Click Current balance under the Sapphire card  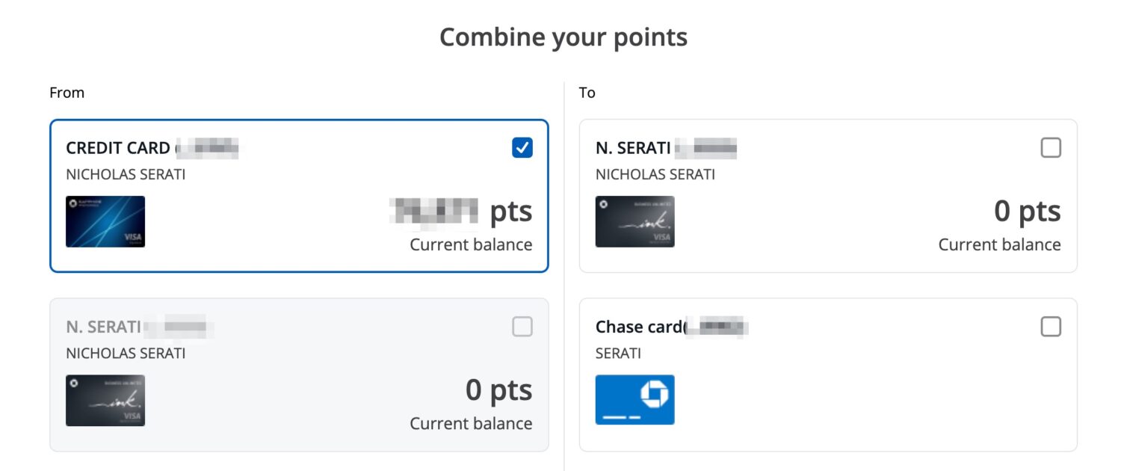[470, 244]
